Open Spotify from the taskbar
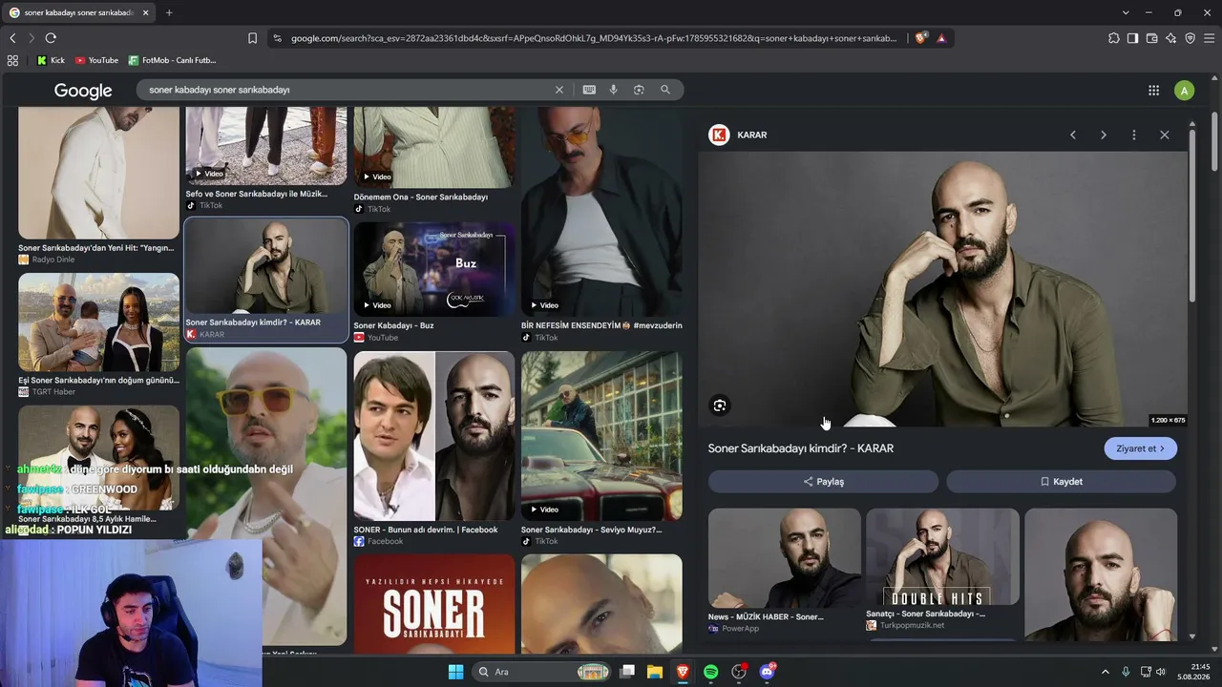The width and height of the screenshot is (1222, 687). point(710,672)
